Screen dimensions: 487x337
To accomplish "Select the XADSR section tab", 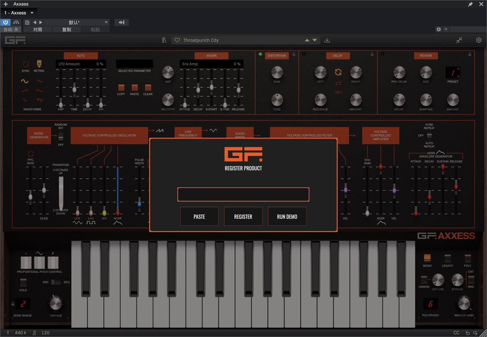I will coord(211,56).
